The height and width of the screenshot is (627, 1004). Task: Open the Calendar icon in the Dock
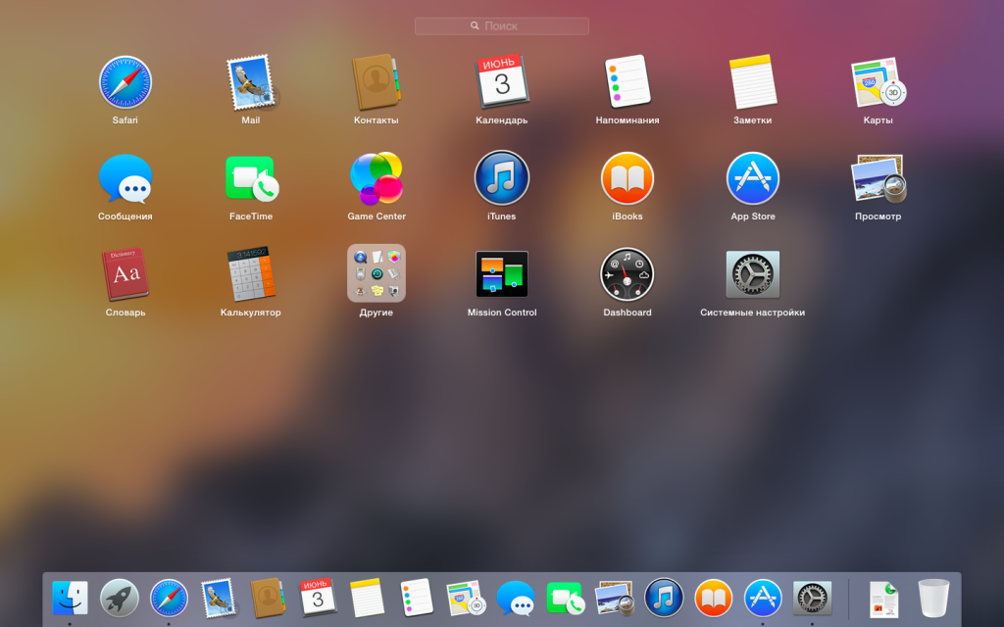318,597
